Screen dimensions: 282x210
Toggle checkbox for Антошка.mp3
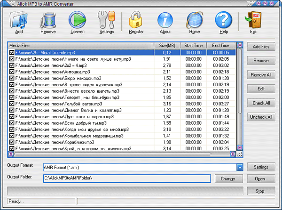tap(12, 72)
